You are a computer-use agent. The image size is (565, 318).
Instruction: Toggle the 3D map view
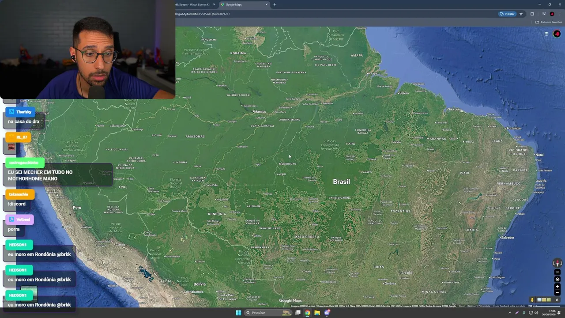coord(557,272)
